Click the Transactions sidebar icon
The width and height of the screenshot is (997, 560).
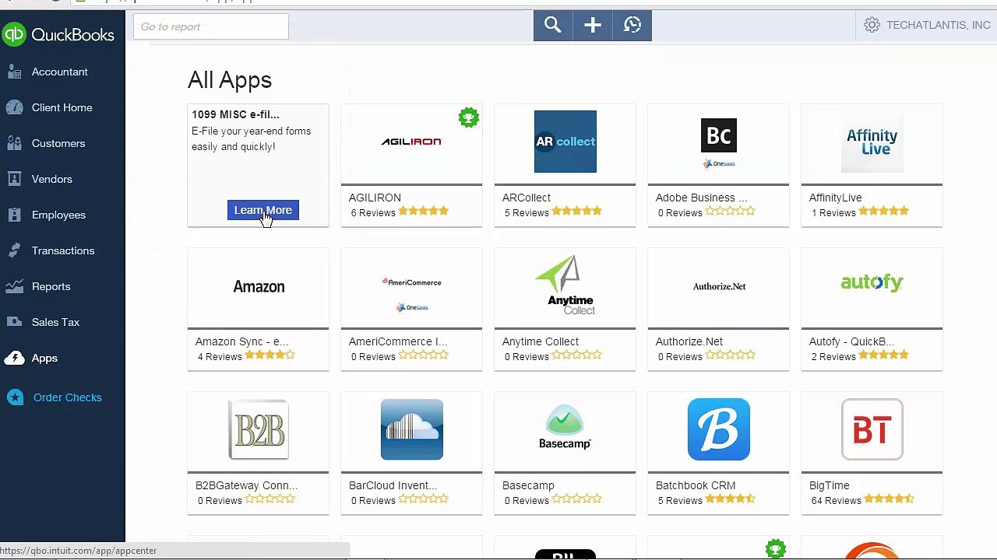[14, 250]
